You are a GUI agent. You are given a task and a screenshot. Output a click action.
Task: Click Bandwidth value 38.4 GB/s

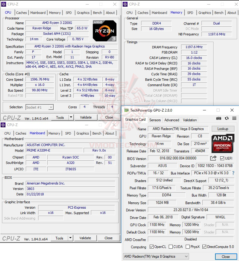pos(218,203)
